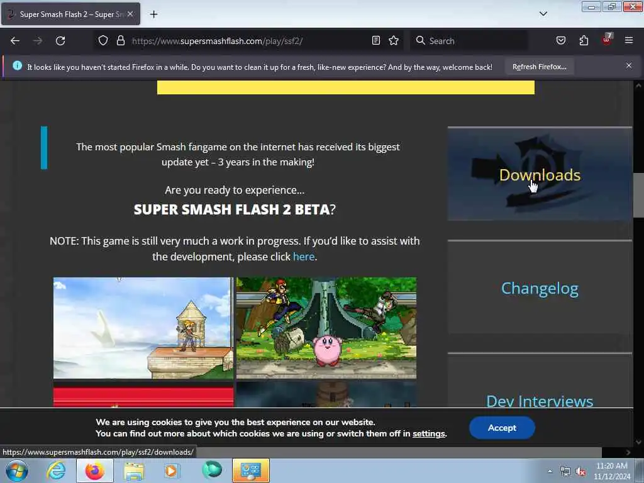Open the Changelog sidebar link
This screenshot has width=644, height=483.
539,288
